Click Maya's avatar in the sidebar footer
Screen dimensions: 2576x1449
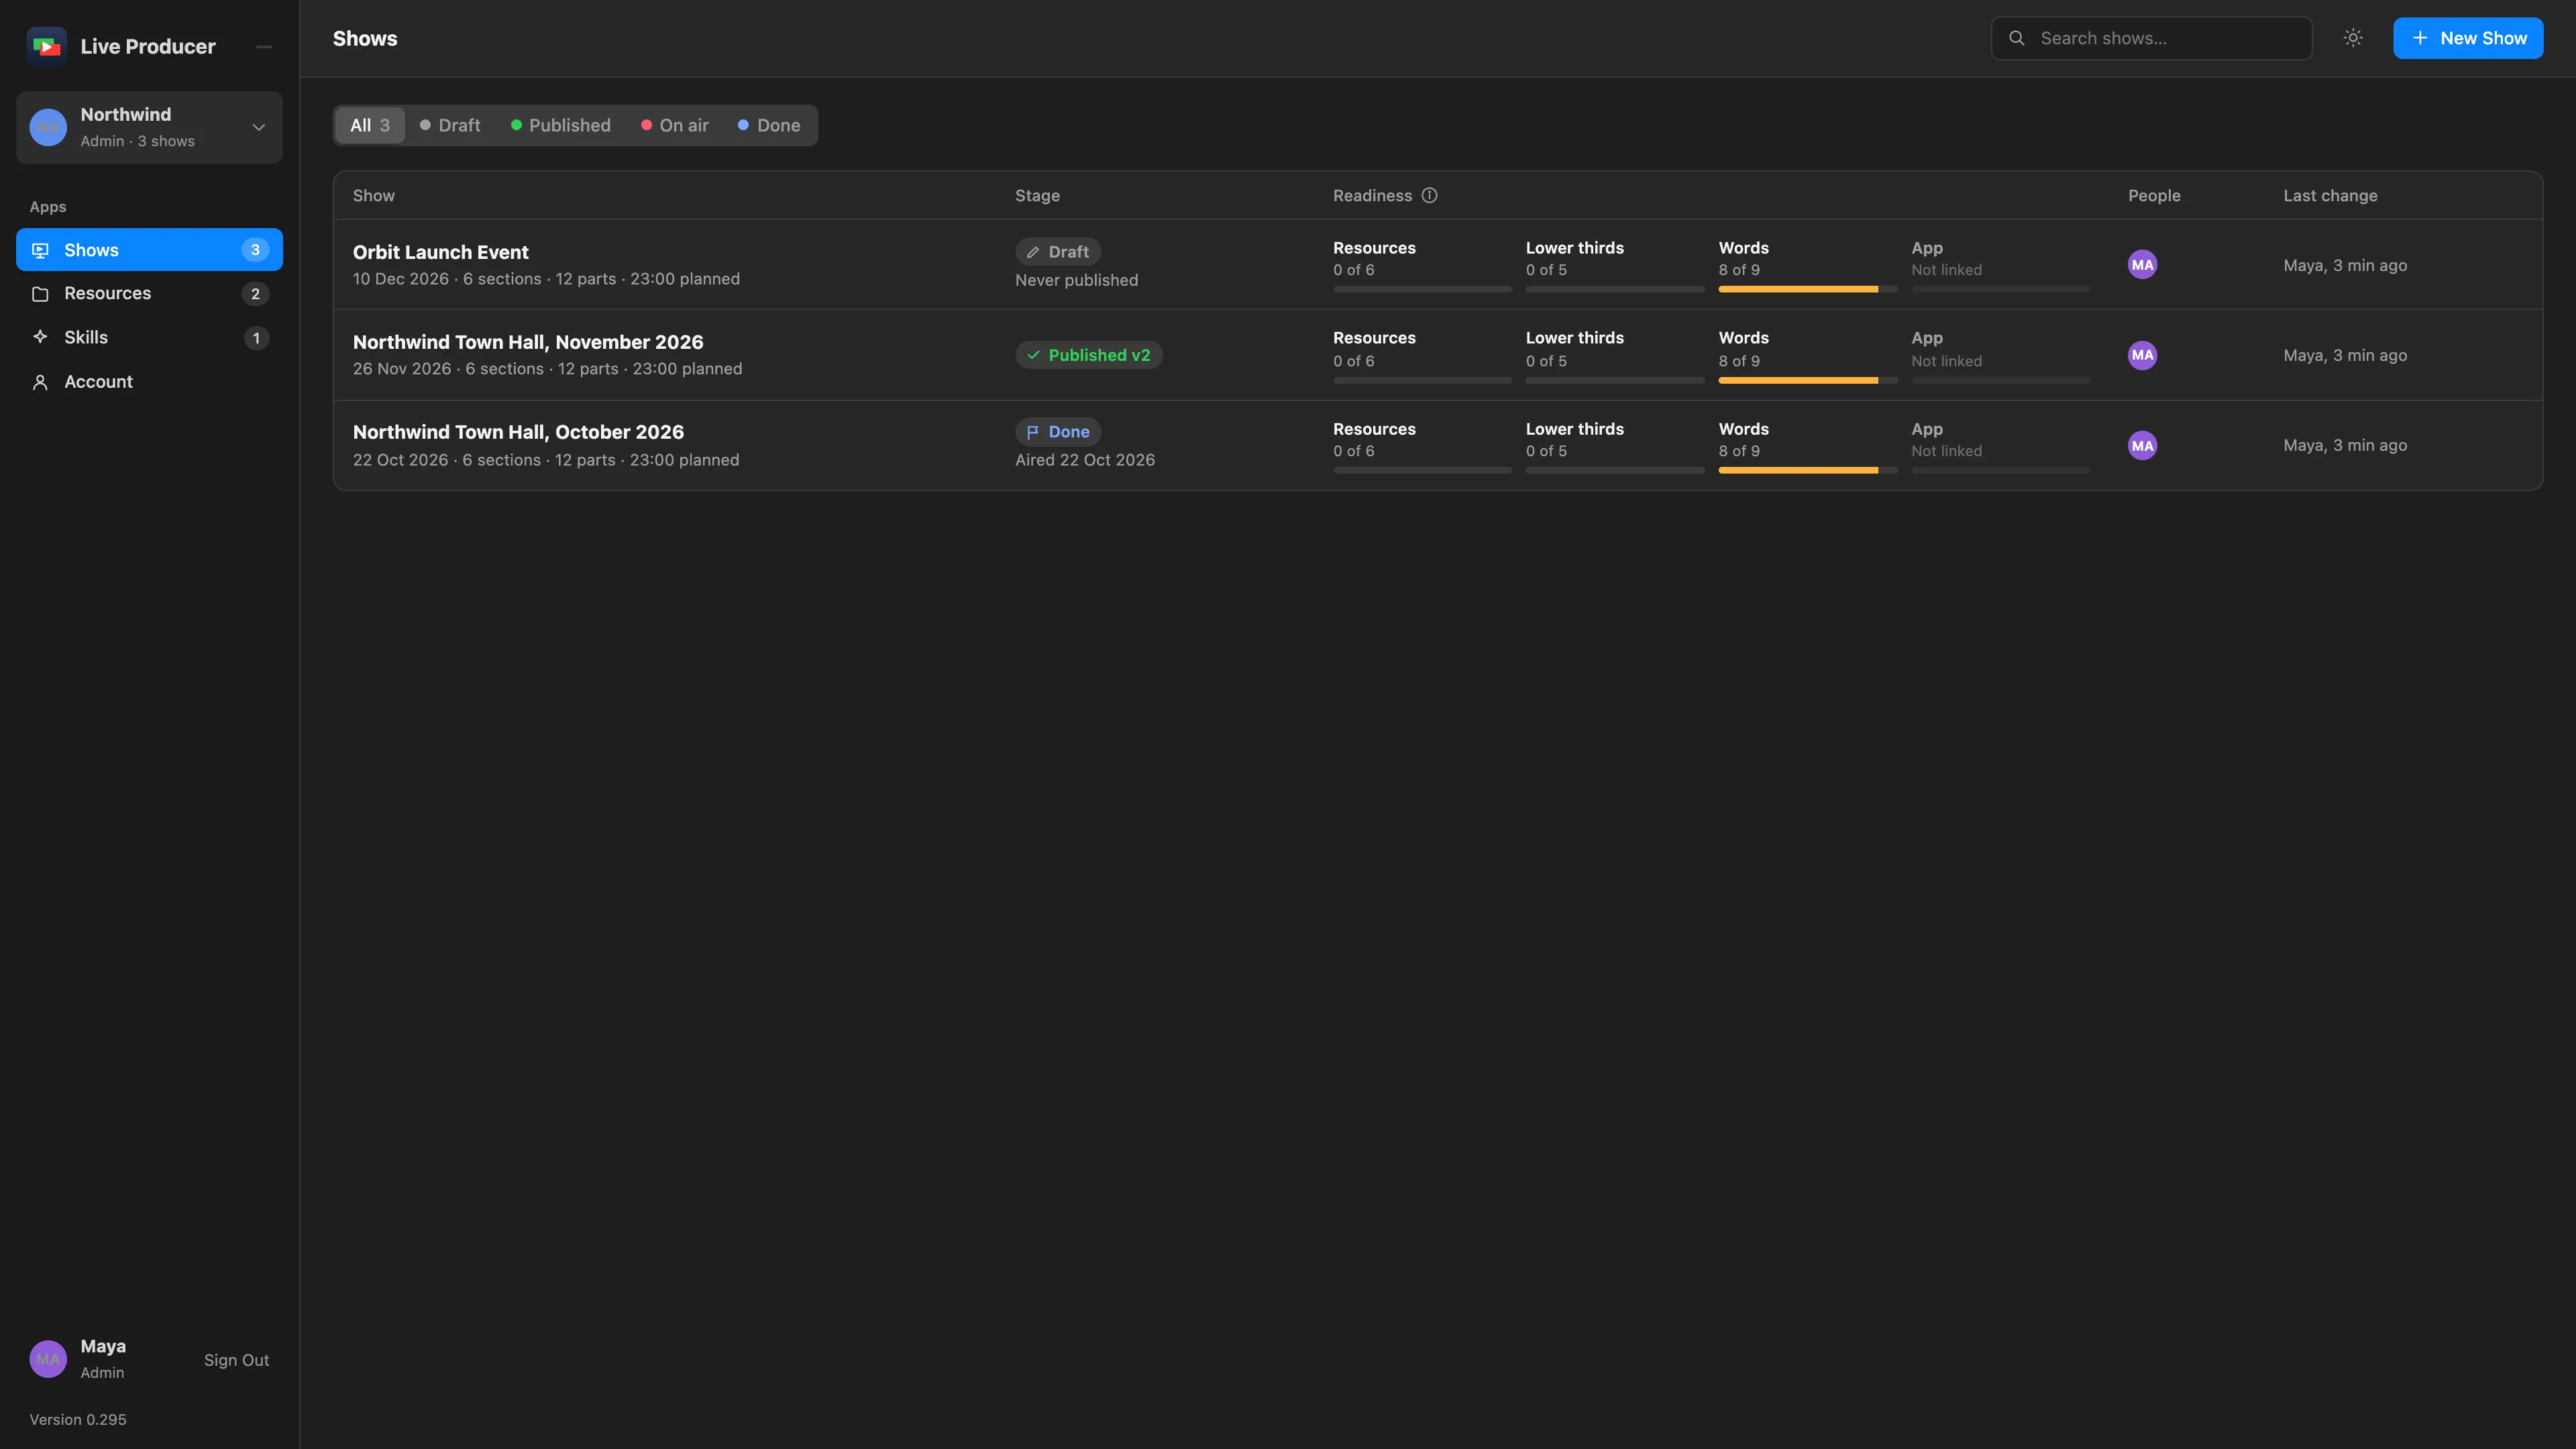48,1359
